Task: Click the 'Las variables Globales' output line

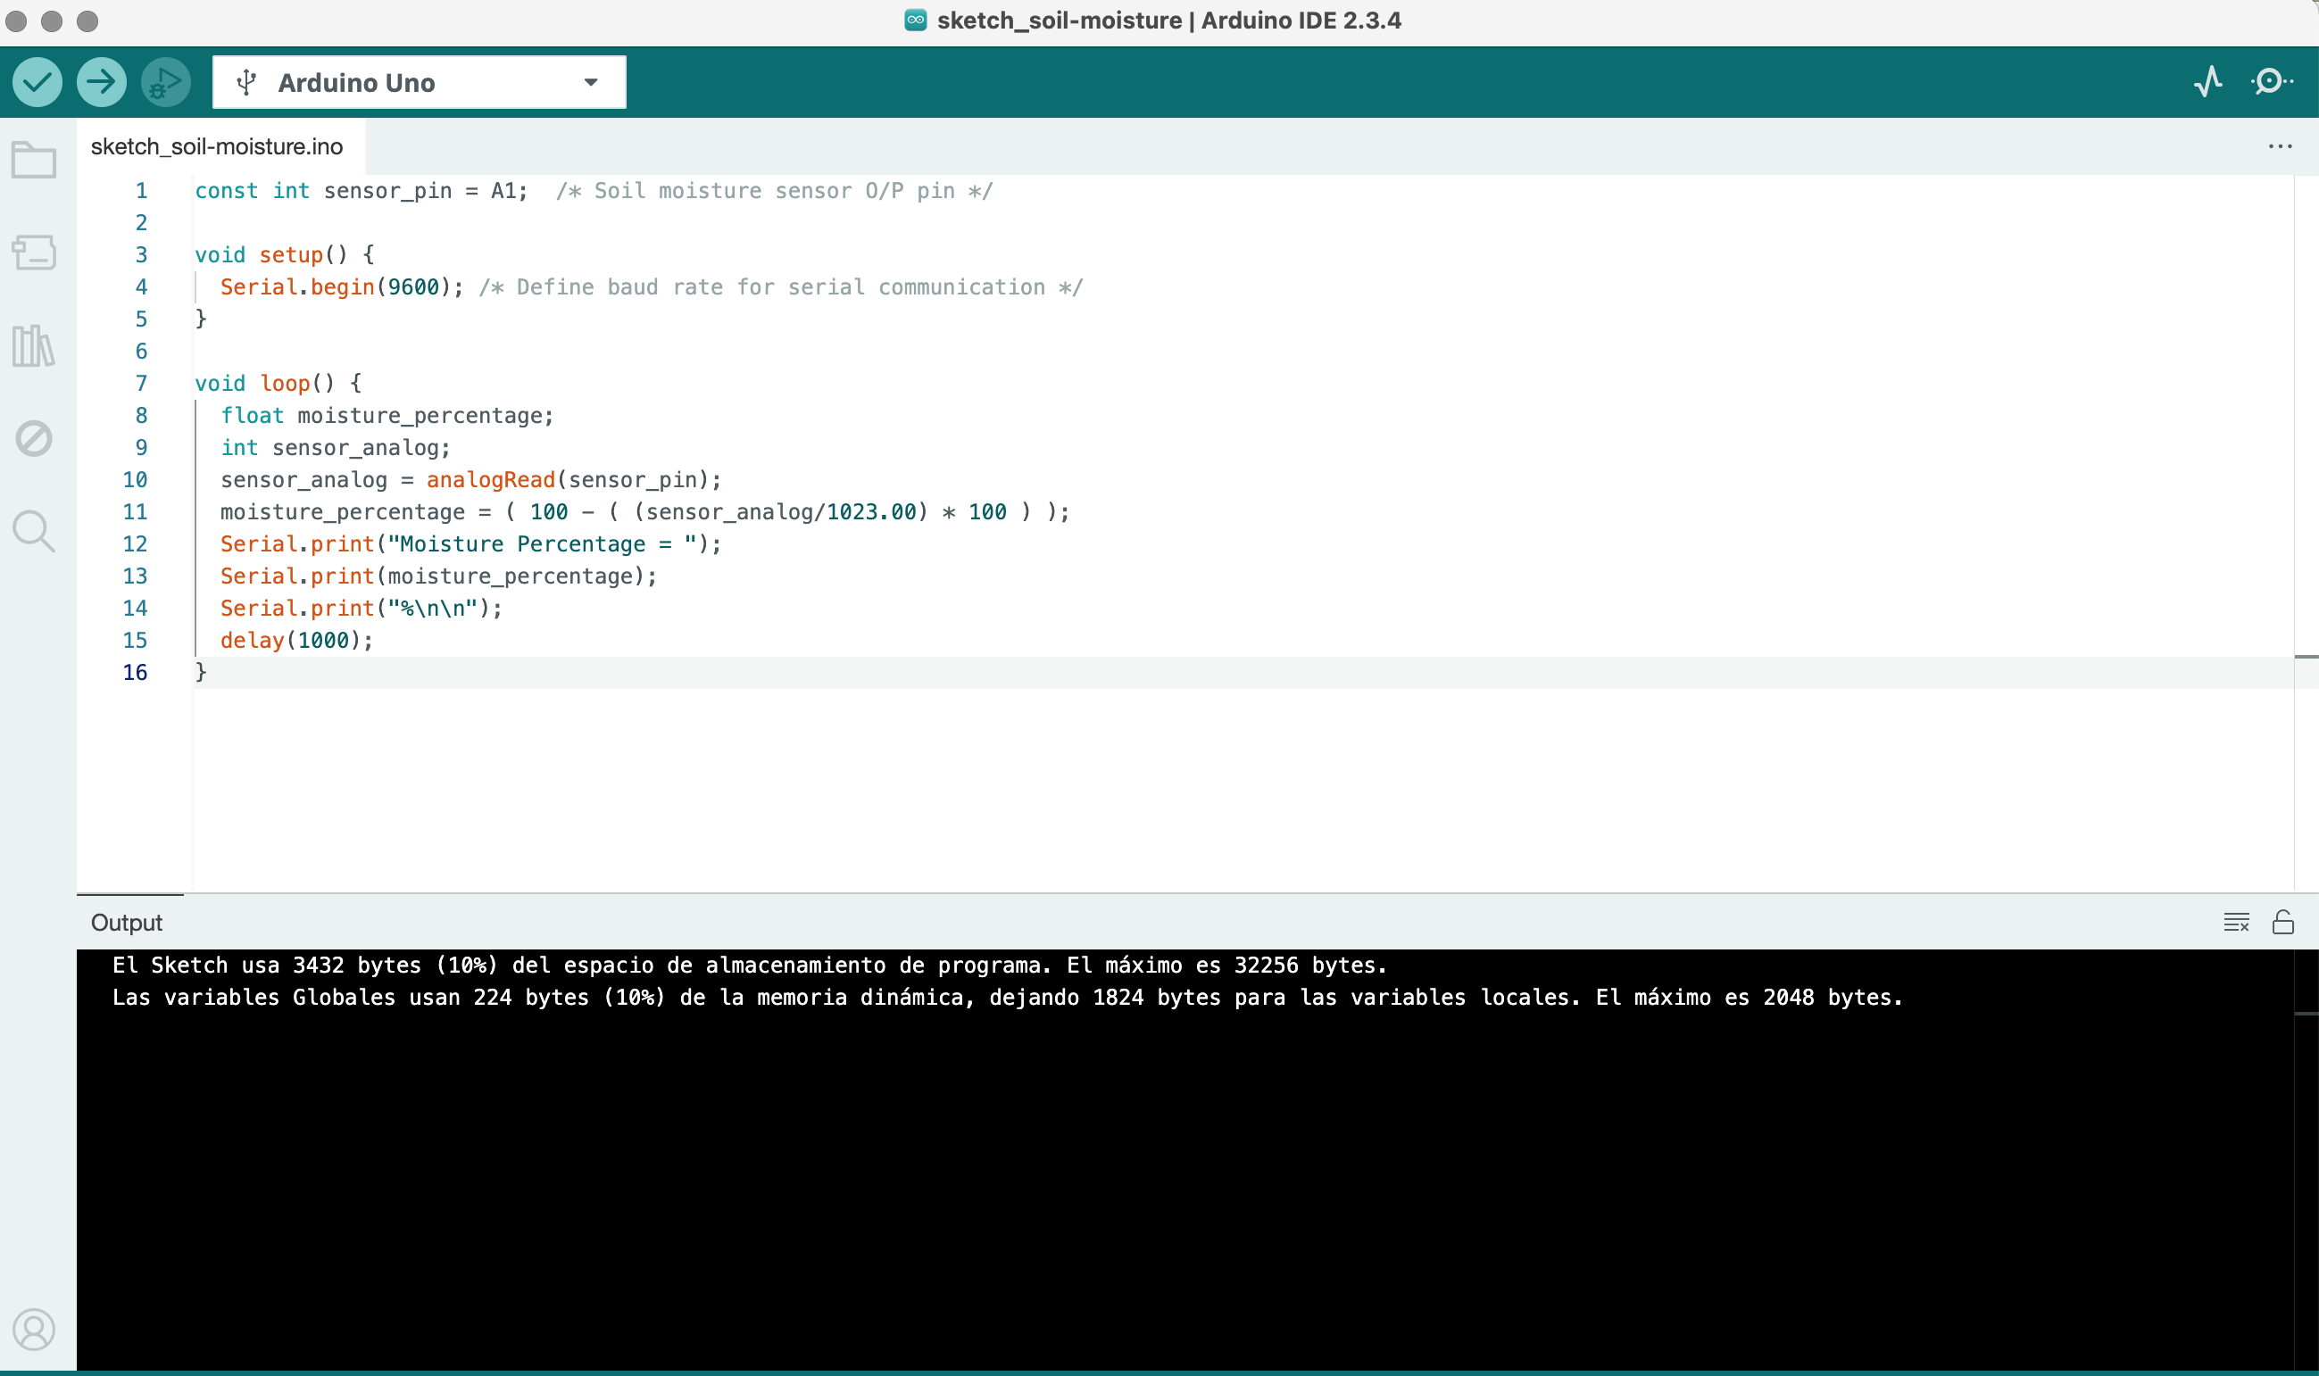Action: tap(1007, 998)
